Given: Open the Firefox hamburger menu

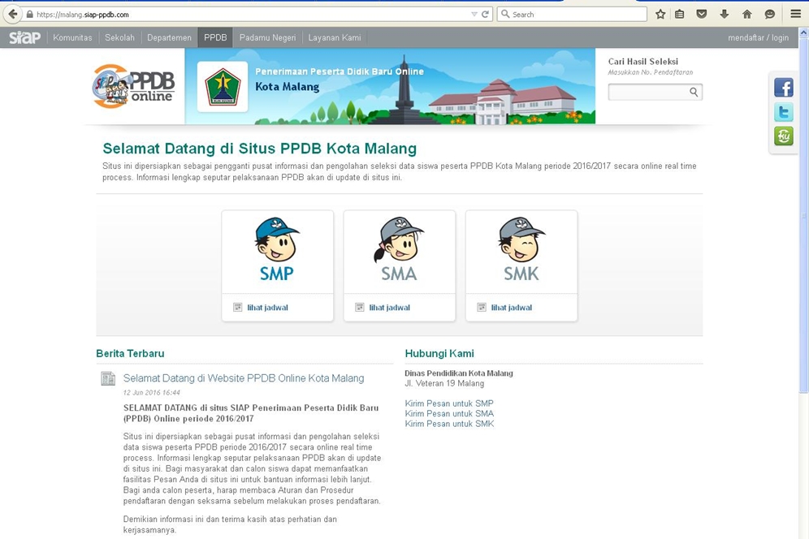Looking at the screenshot, I should [x=795, y=14].
